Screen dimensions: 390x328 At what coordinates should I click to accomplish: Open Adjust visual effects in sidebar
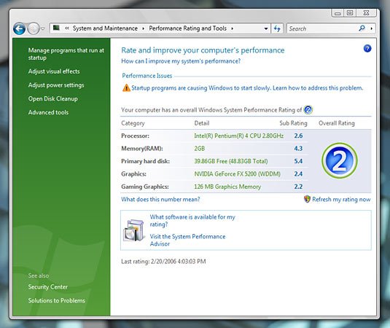[x=54, y=71]
